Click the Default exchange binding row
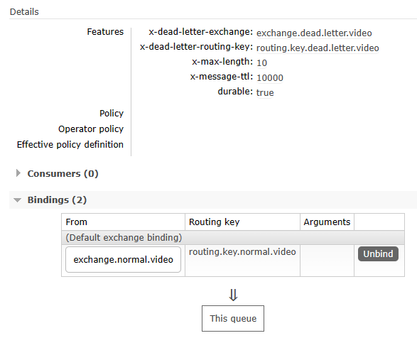Image resolution: width=417 pixels, height=338 pixels. (x=233, y=237)
